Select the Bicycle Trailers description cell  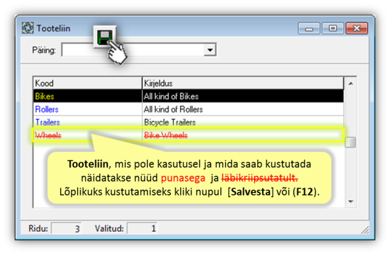[x=243, y=122]
